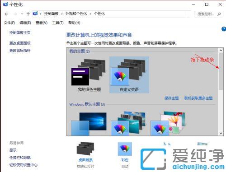Image resolution: width=226 pixels, height=172 pixels.
Task: Open the 桌面背景 icon
Action: (85, 149)
